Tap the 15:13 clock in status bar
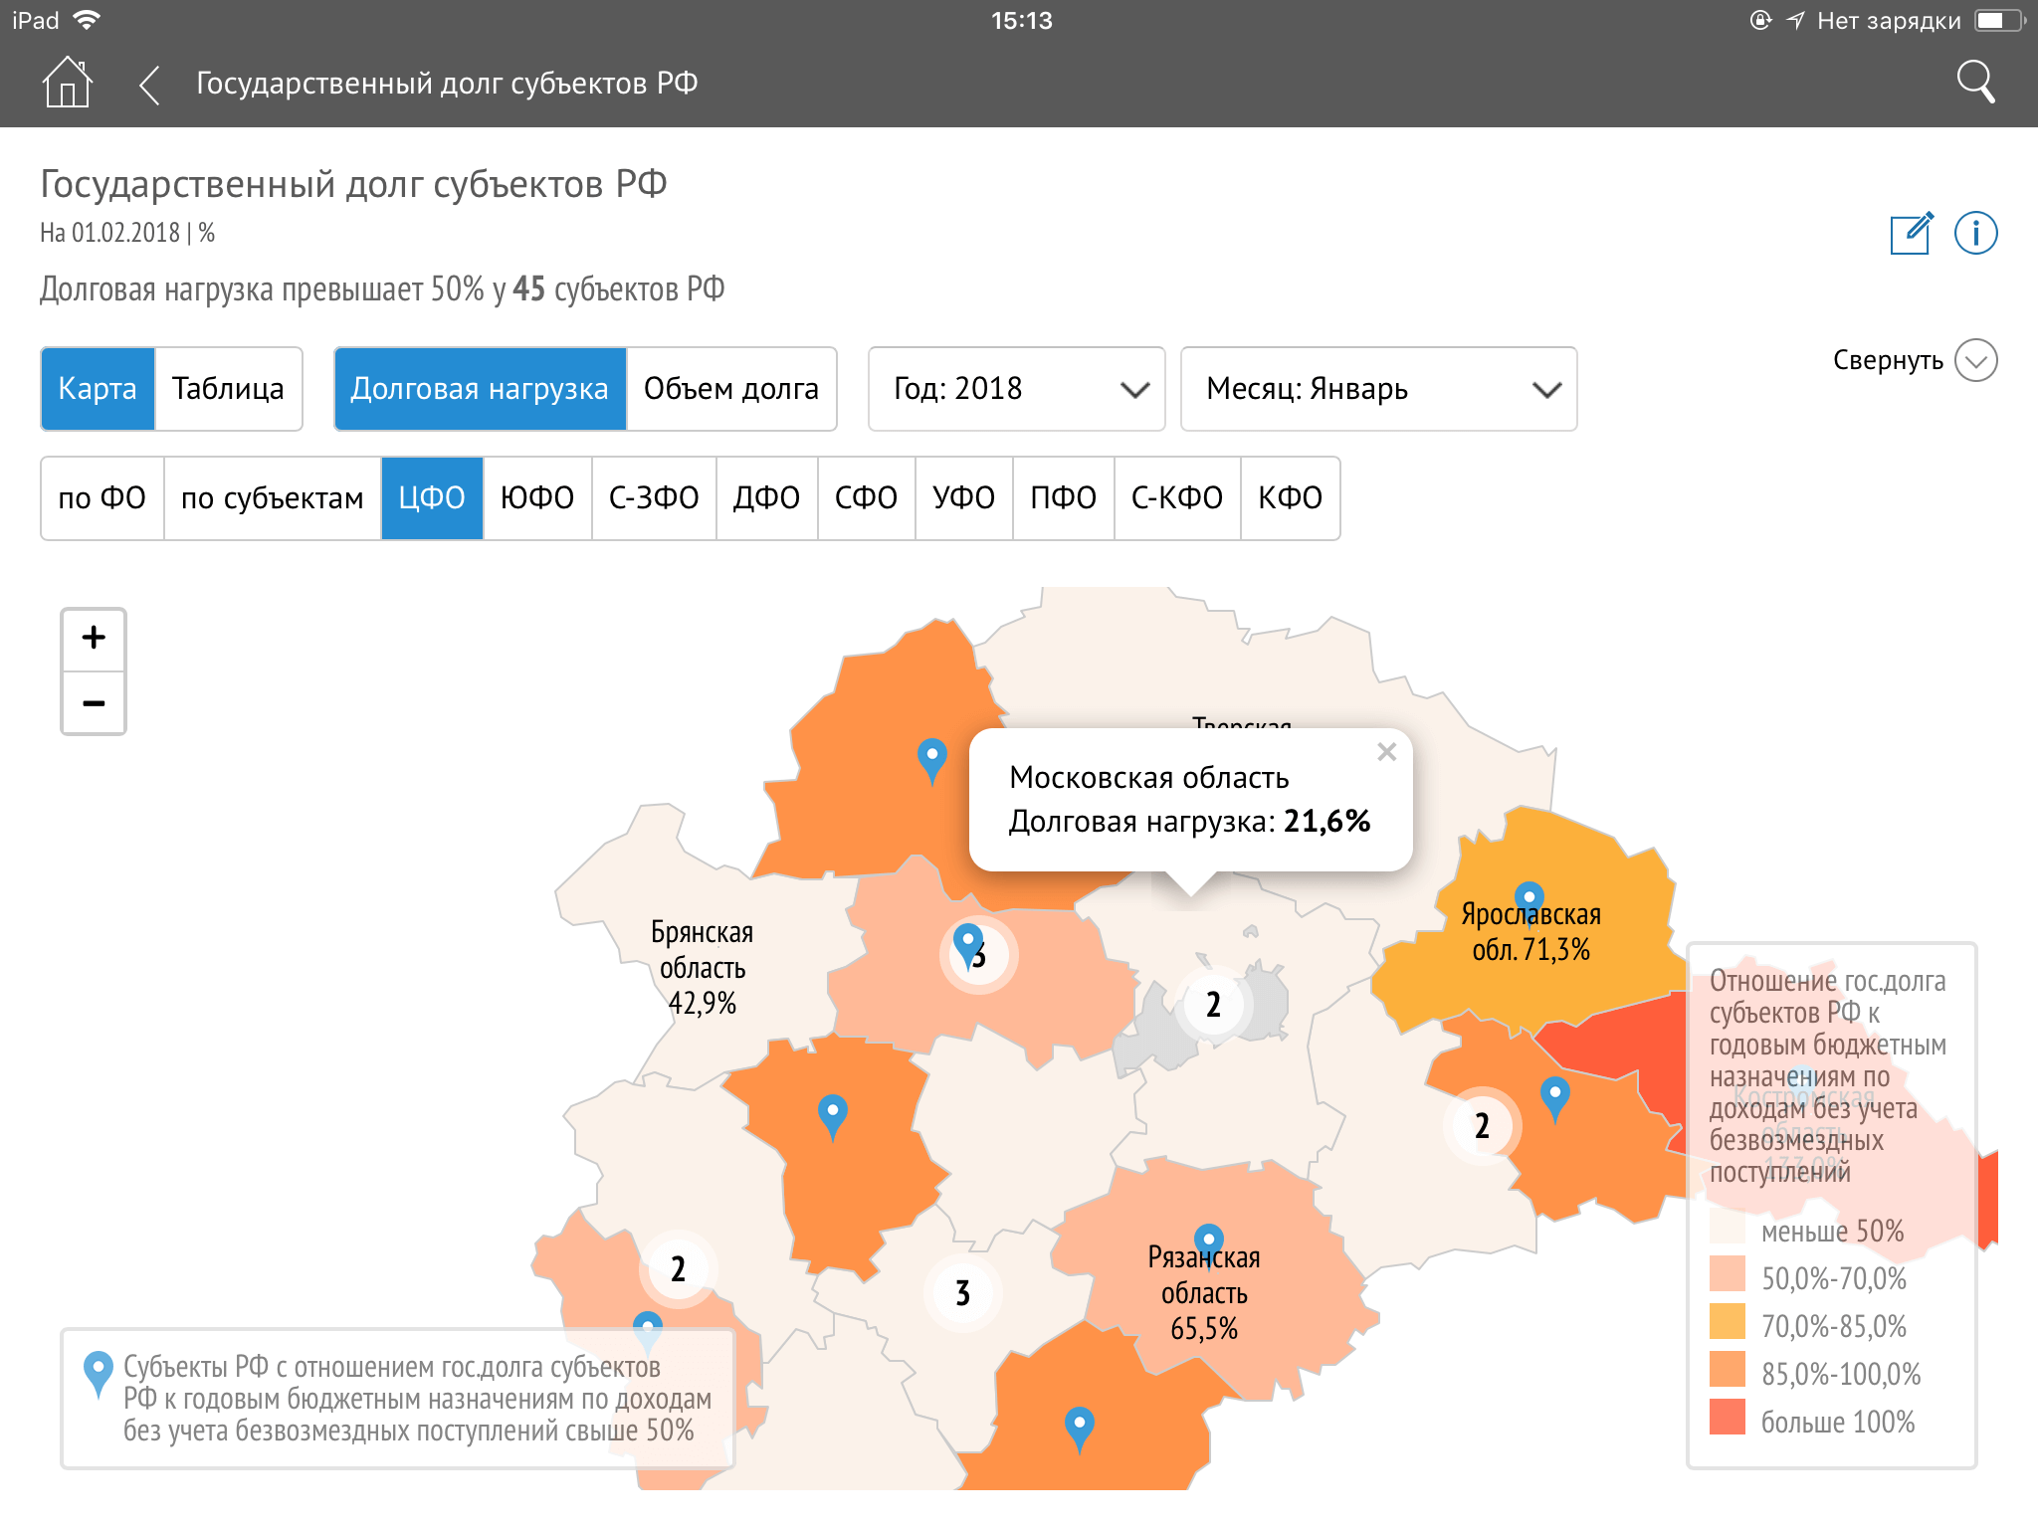The image size is (2038, 1528). [x=1021, y=21]
